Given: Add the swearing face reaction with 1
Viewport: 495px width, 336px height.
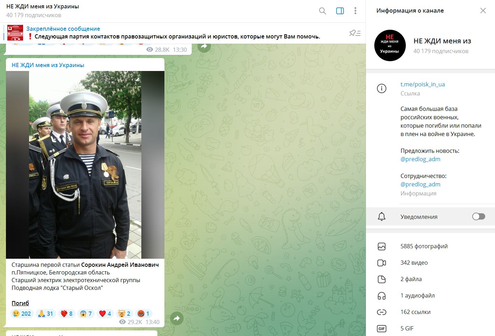Looking at the screenshot, I should pyautogui.click(x=143, y=314).
